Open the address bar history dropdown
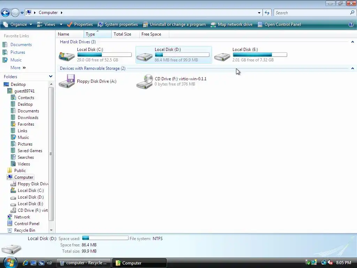This screenshot has width=357, height=268. pyautogui.click(x=259, y=13)
